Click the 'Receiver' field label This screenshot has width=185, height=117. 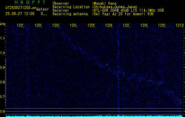point(61,11)
